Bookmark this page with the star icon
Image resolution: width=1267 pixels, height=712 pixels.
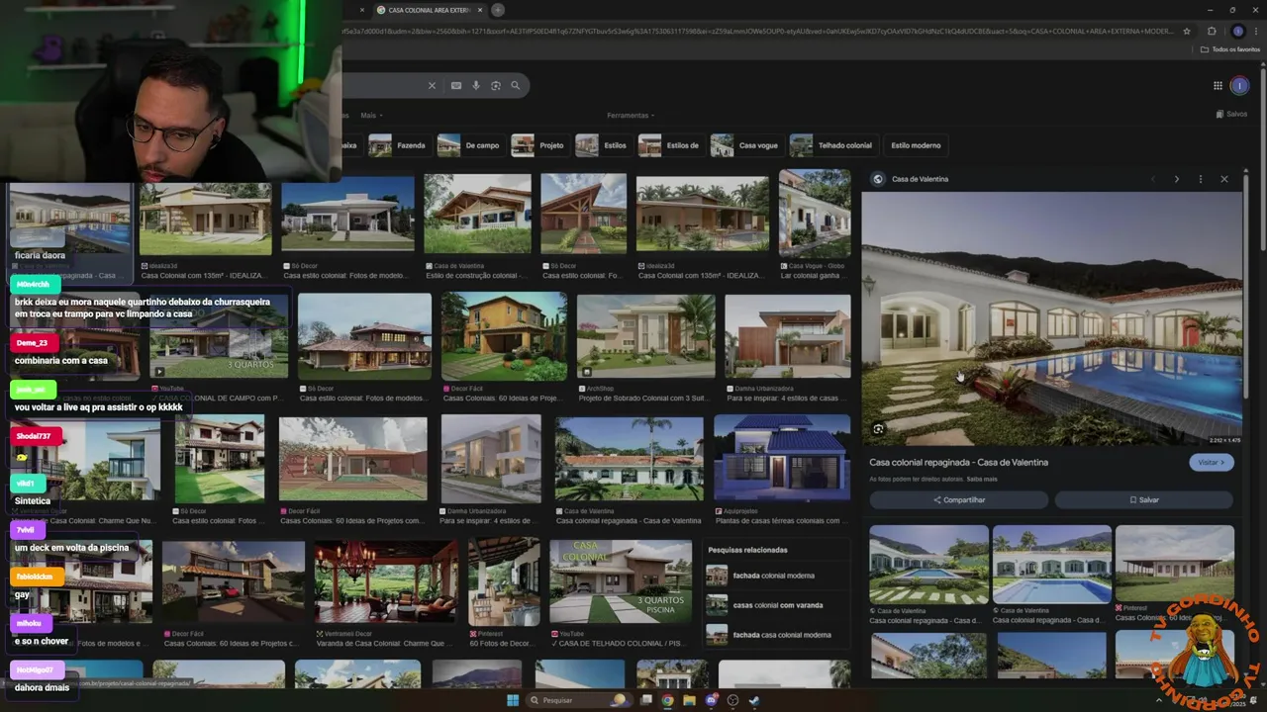[1187, 31]
